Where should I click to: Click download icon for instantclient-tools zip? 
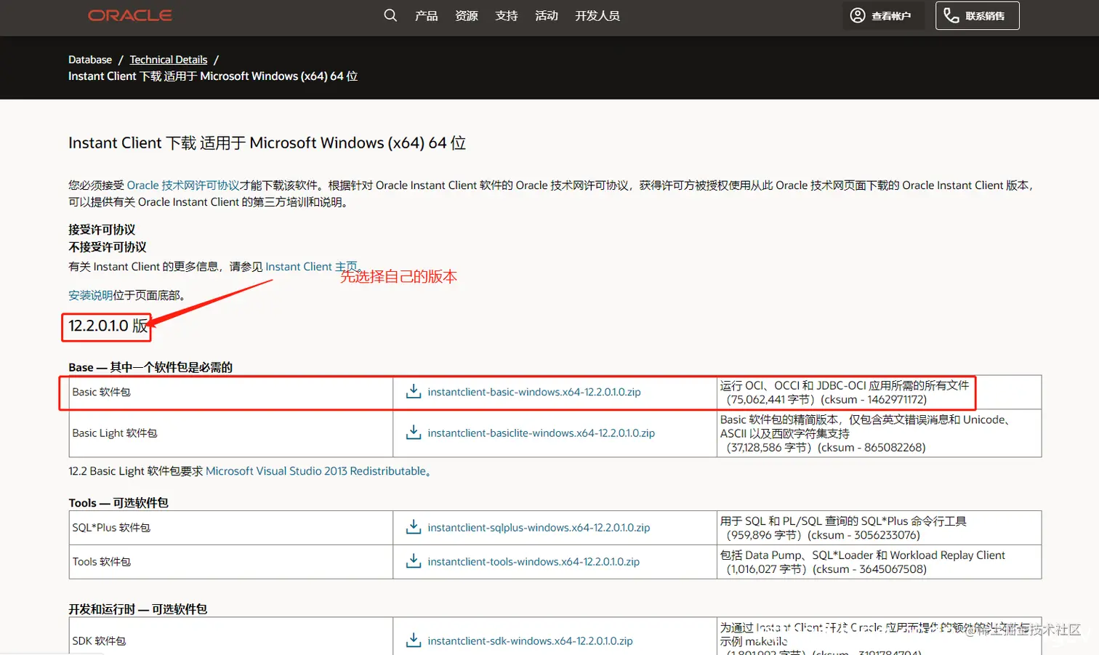pyautogui.click(x=414, y=561)
